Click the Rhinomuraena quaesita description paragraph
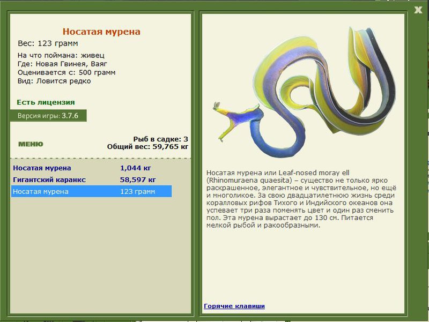Viewport: 429px width, 322px height. pyautogui.click(x=301, y=199)
